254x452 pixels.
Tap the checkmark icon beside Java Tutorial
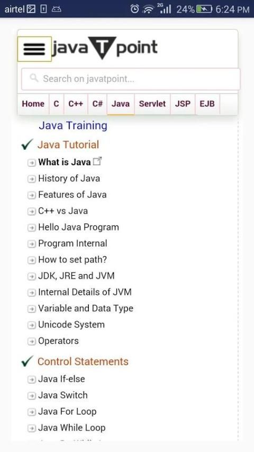click(x=28, y=144)
